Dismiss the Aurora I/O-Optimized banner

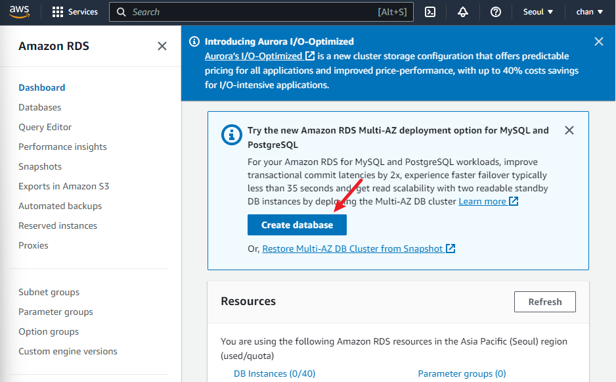coord(598,41)
